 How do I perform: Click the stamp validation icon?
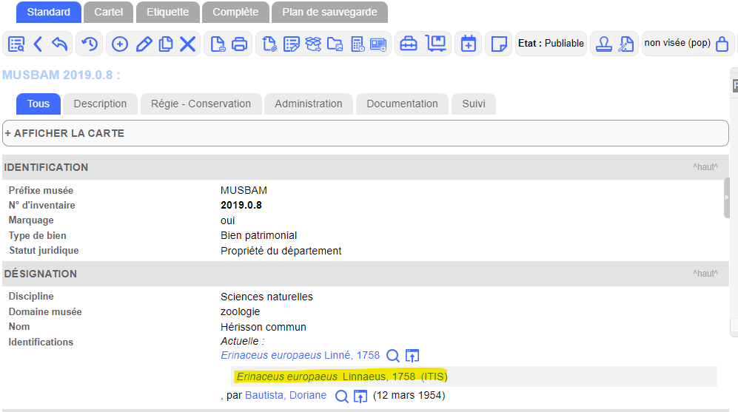pos(604,44)
